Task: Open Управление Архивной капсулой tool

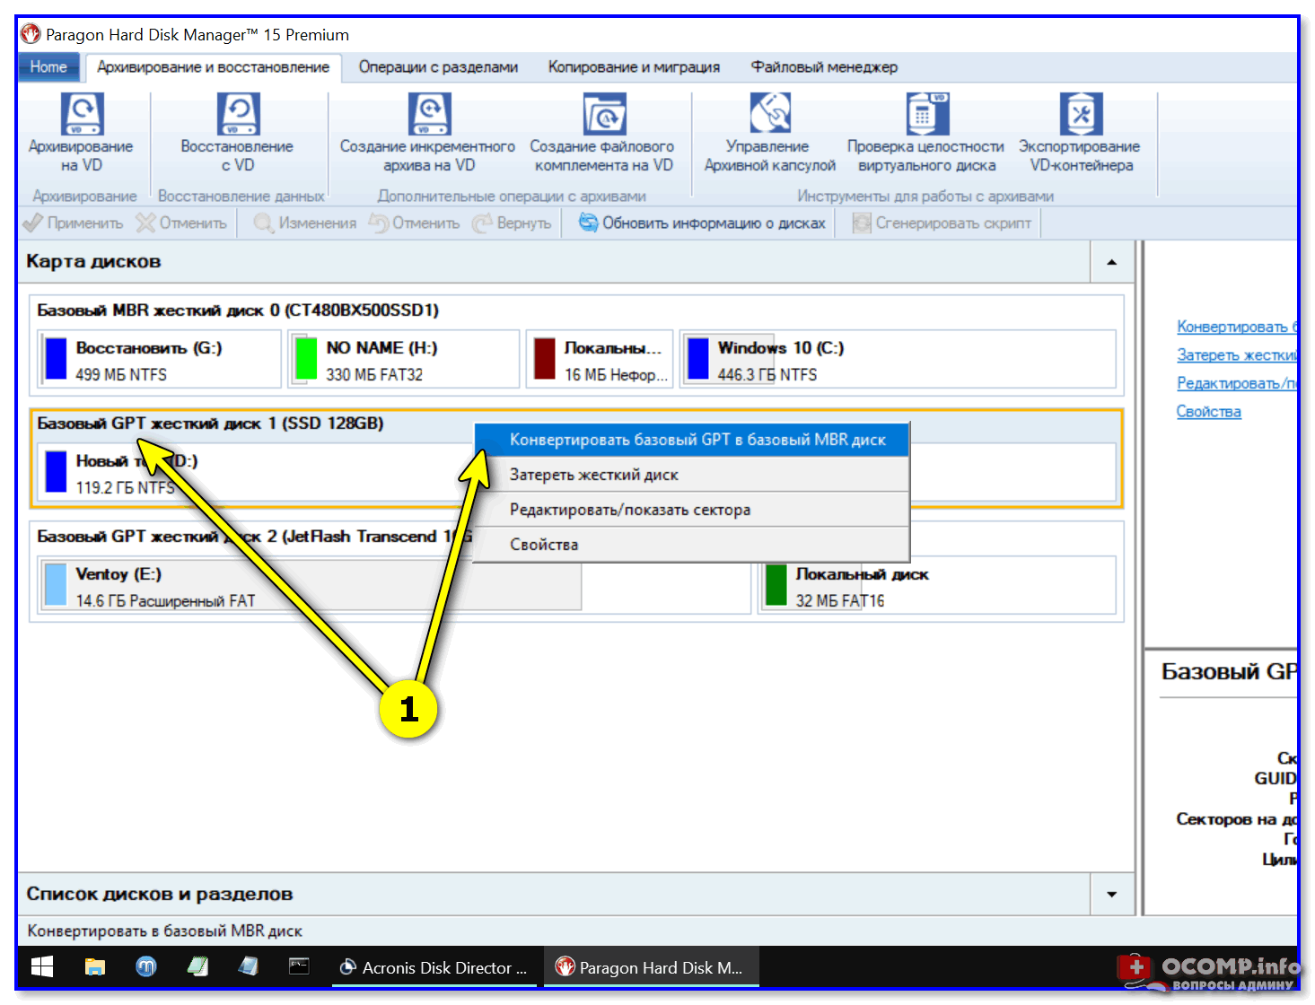Action: click(769, 133)
